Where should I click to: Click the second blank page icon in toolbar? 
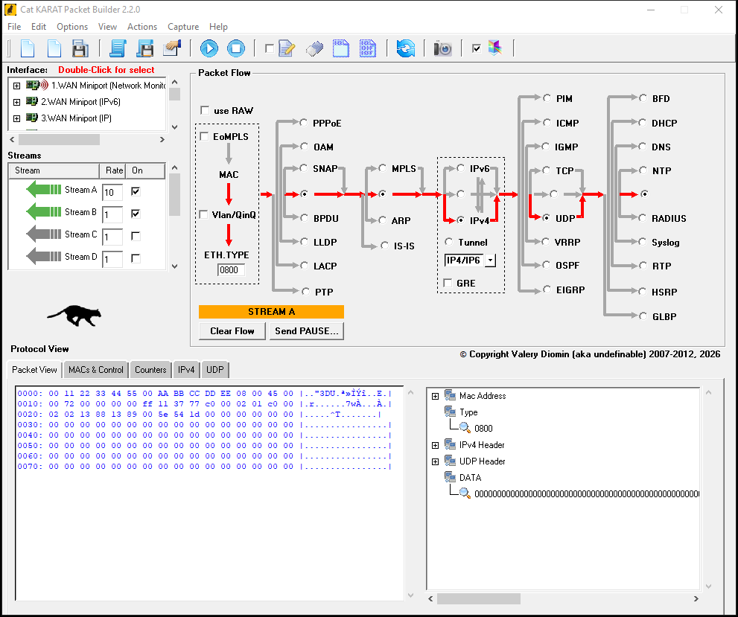point(54,48)
